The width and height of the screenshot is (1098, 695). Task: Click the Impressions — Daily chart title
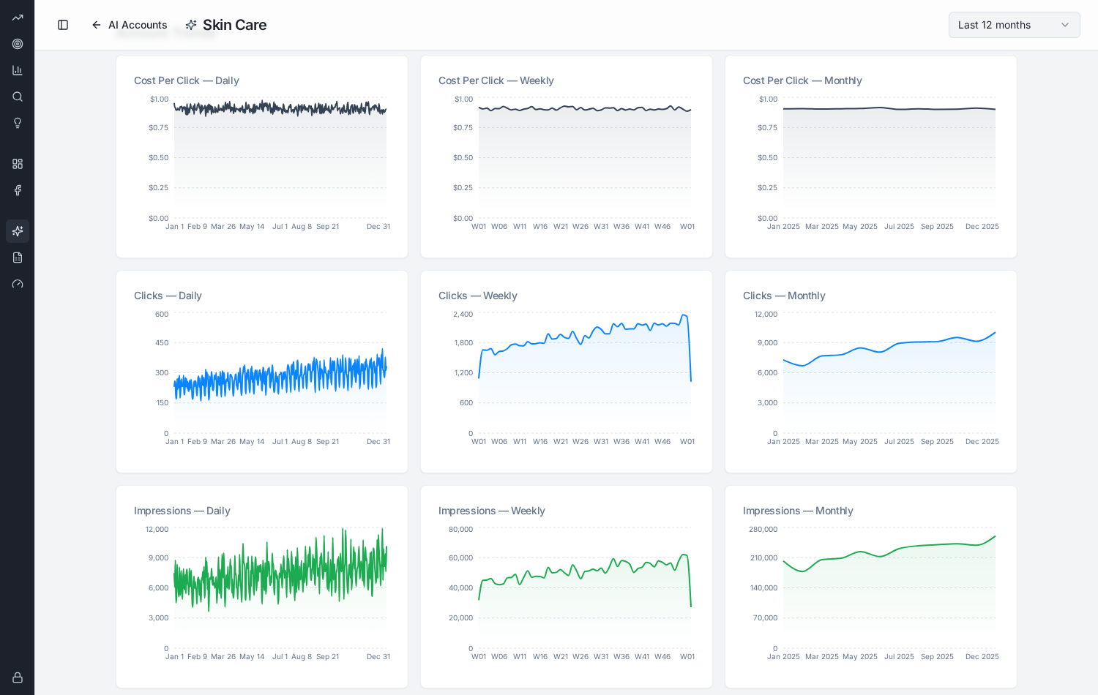(x=182, y=511)
